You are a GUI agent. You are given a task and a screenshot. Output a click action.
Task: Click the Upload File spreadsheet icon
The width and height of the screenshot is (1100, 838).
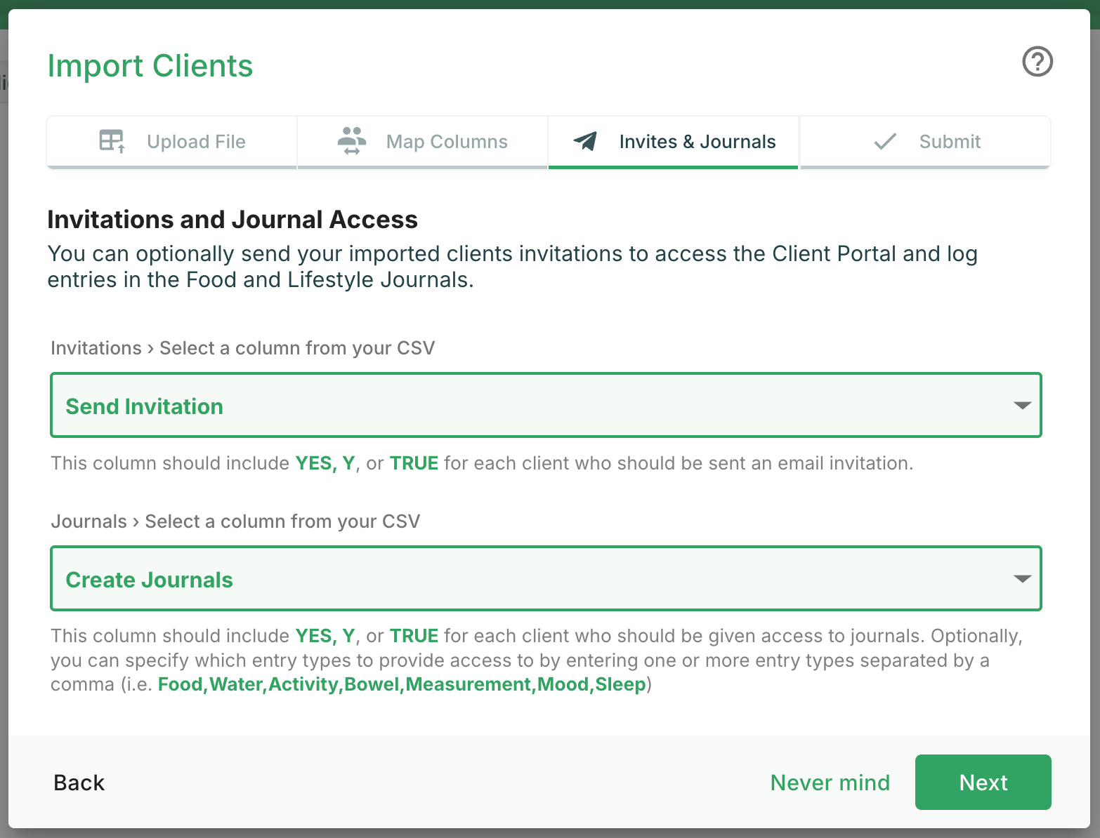[111, 141]
